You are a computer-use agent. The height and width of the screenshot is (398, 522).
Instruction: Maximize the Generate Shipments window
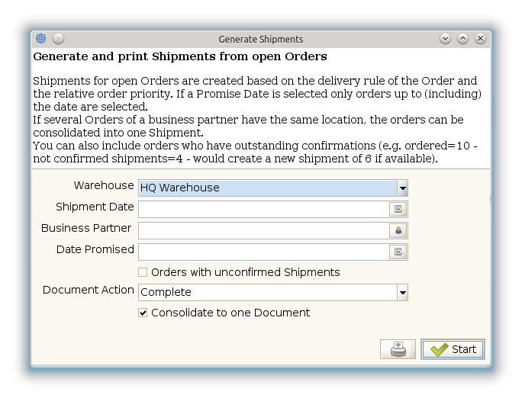[x=463, y=39]
